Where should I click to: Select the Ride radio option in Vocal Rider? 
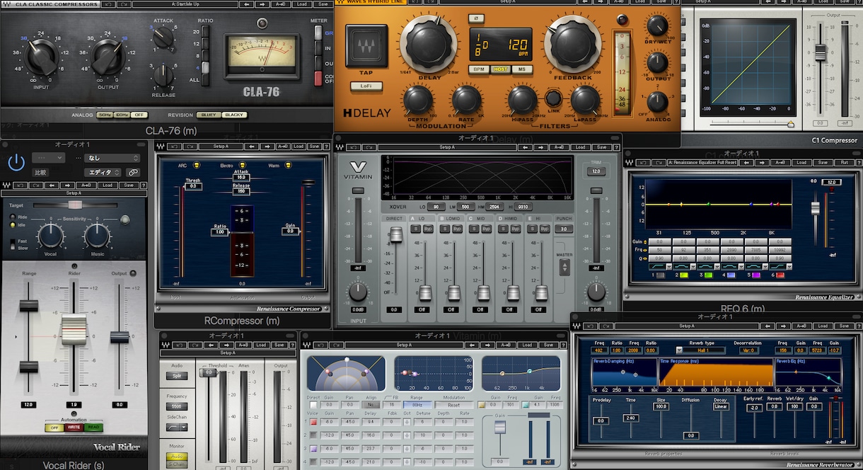tap(12, 217)
